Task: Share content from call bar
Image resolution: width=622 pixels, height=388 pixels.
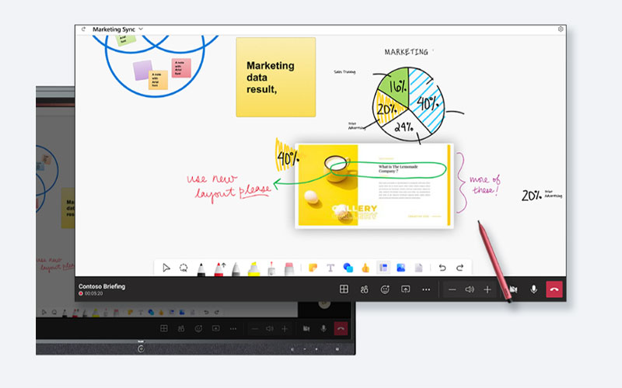Action: coord(405,289)
